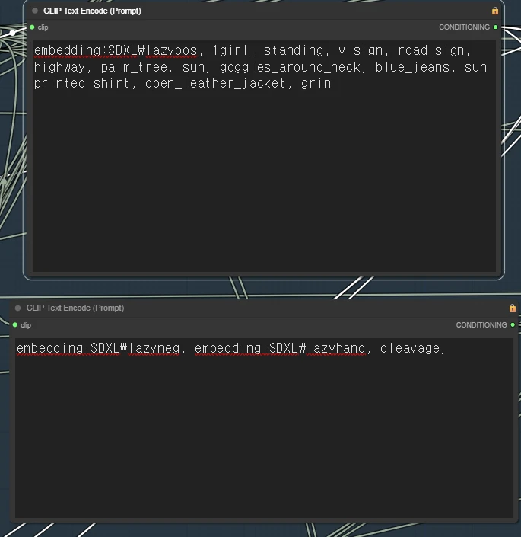Click the clip label on the top node

point(43,27)
